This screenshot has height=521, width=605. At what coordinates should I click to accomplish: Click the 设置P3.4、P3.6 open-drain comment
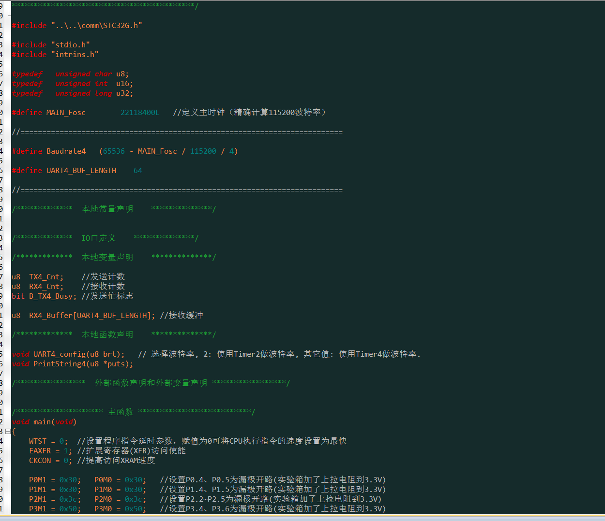(273, 508)
